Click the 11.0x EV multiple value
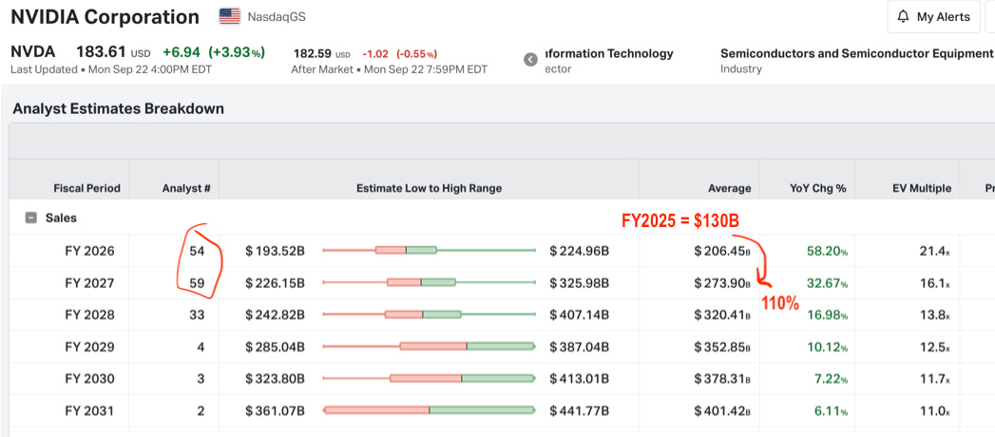Screen dimensions: 995x437 pyautogui.click(x=937, y=411)
